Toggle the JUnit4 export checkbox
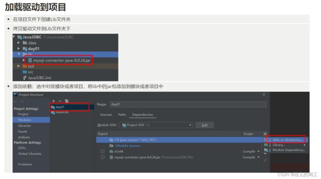The image size is (321, 179). pos(103,151)
